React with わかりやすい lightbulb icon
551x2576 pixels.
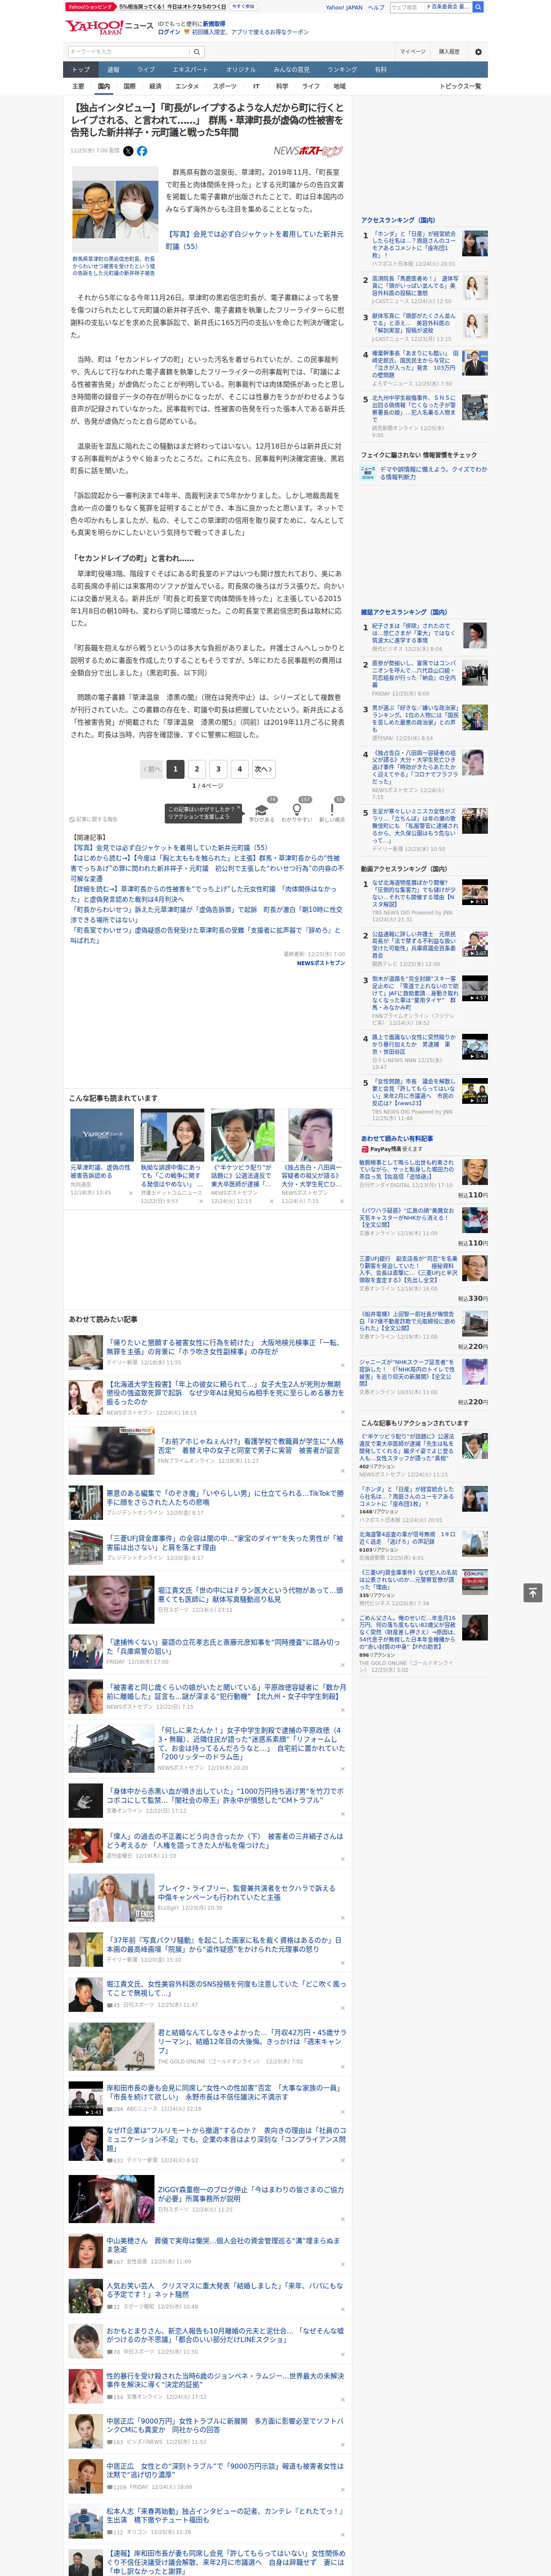coord(297,810)
